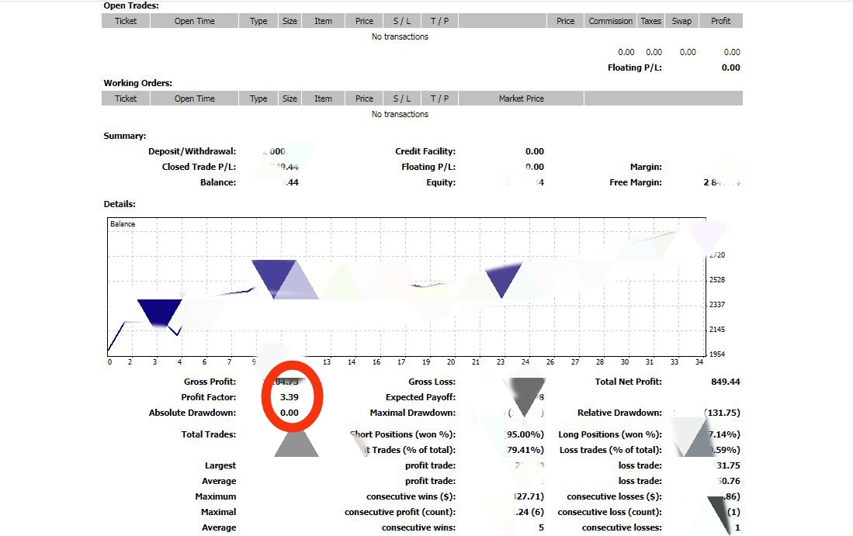853x536 pixels.
Task: Click T / P header in Open Trades
Action: coord(439,21)
